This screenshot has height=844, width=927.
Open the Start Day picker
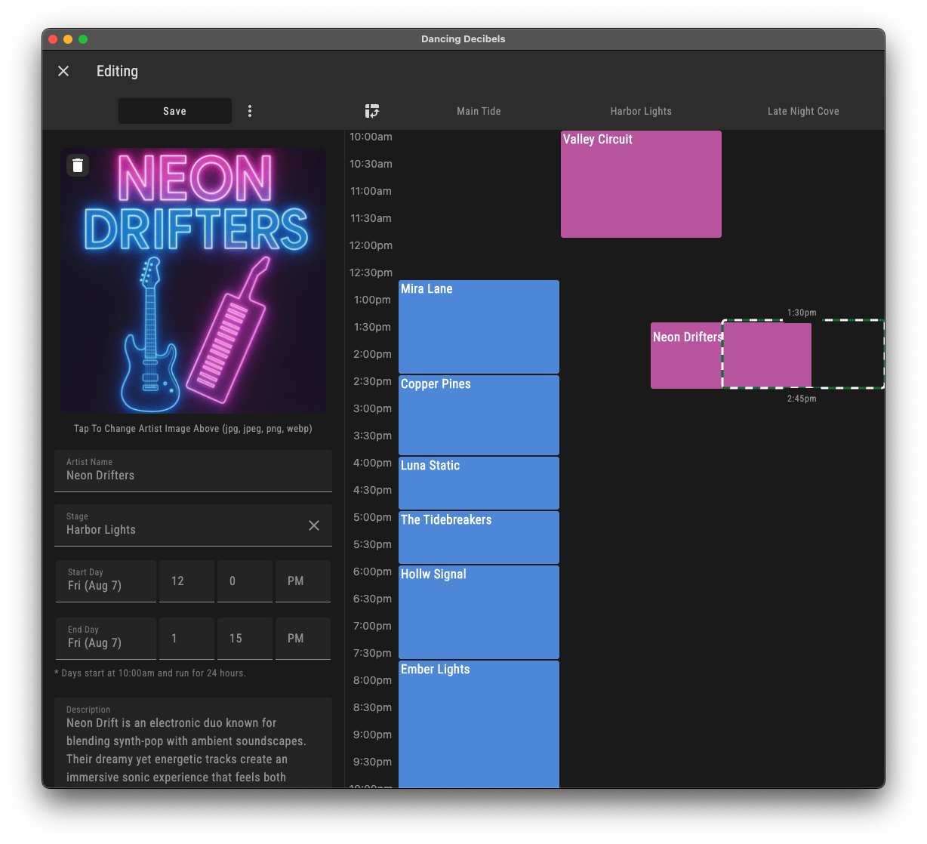[x=106, y=581]
